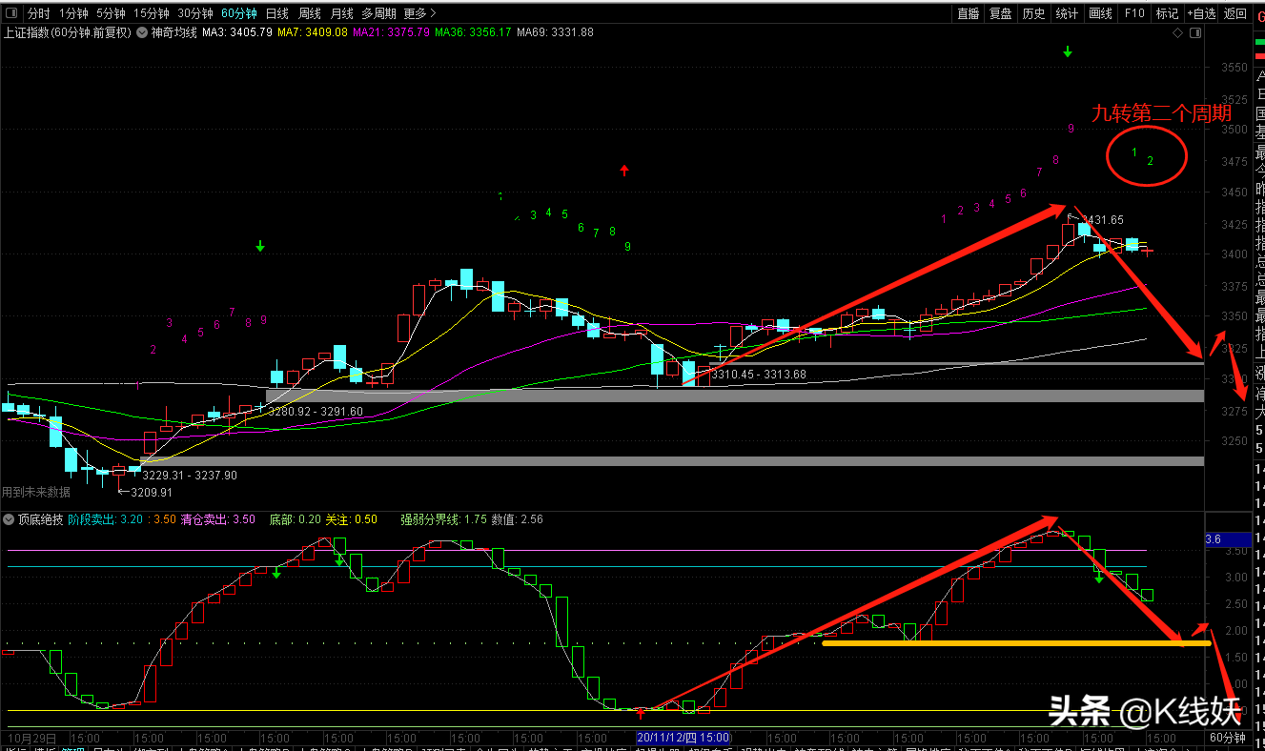Open the 画线 drawing tools
Screen dimensions: 1265x751
(x=1100, y=13)
